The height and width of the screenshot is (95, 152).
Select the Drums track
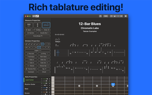tap(27, 93)
